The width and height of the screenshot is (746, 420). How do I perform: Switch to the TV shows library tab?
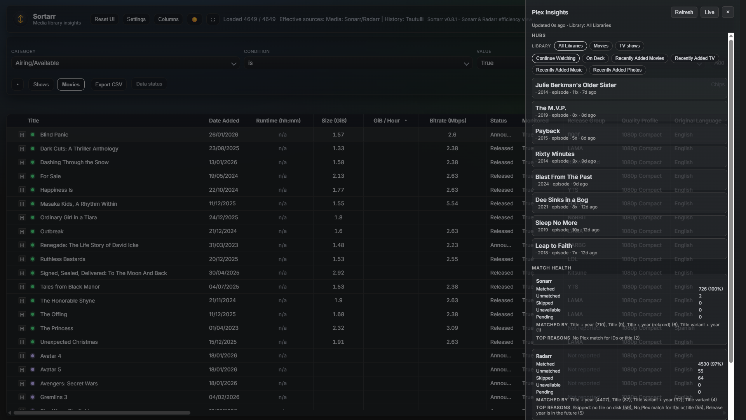(x=629, y=46)
